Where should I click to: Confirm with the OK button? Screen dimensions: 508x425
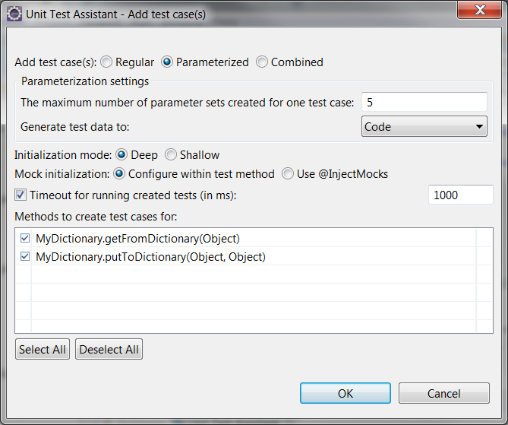tap(346, 393)
